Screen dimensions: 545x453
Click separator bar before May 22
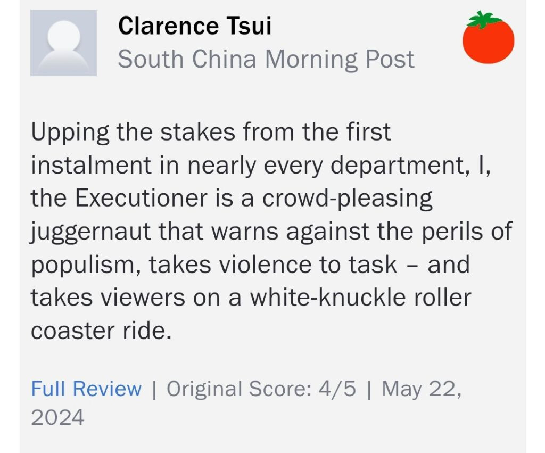coord(369,389)
